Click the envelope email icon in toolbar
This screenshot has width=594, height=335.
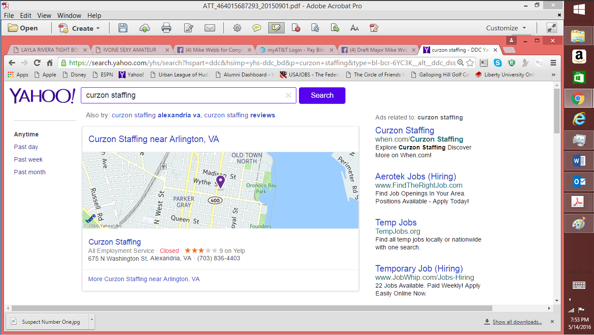(x=210, y=28)
